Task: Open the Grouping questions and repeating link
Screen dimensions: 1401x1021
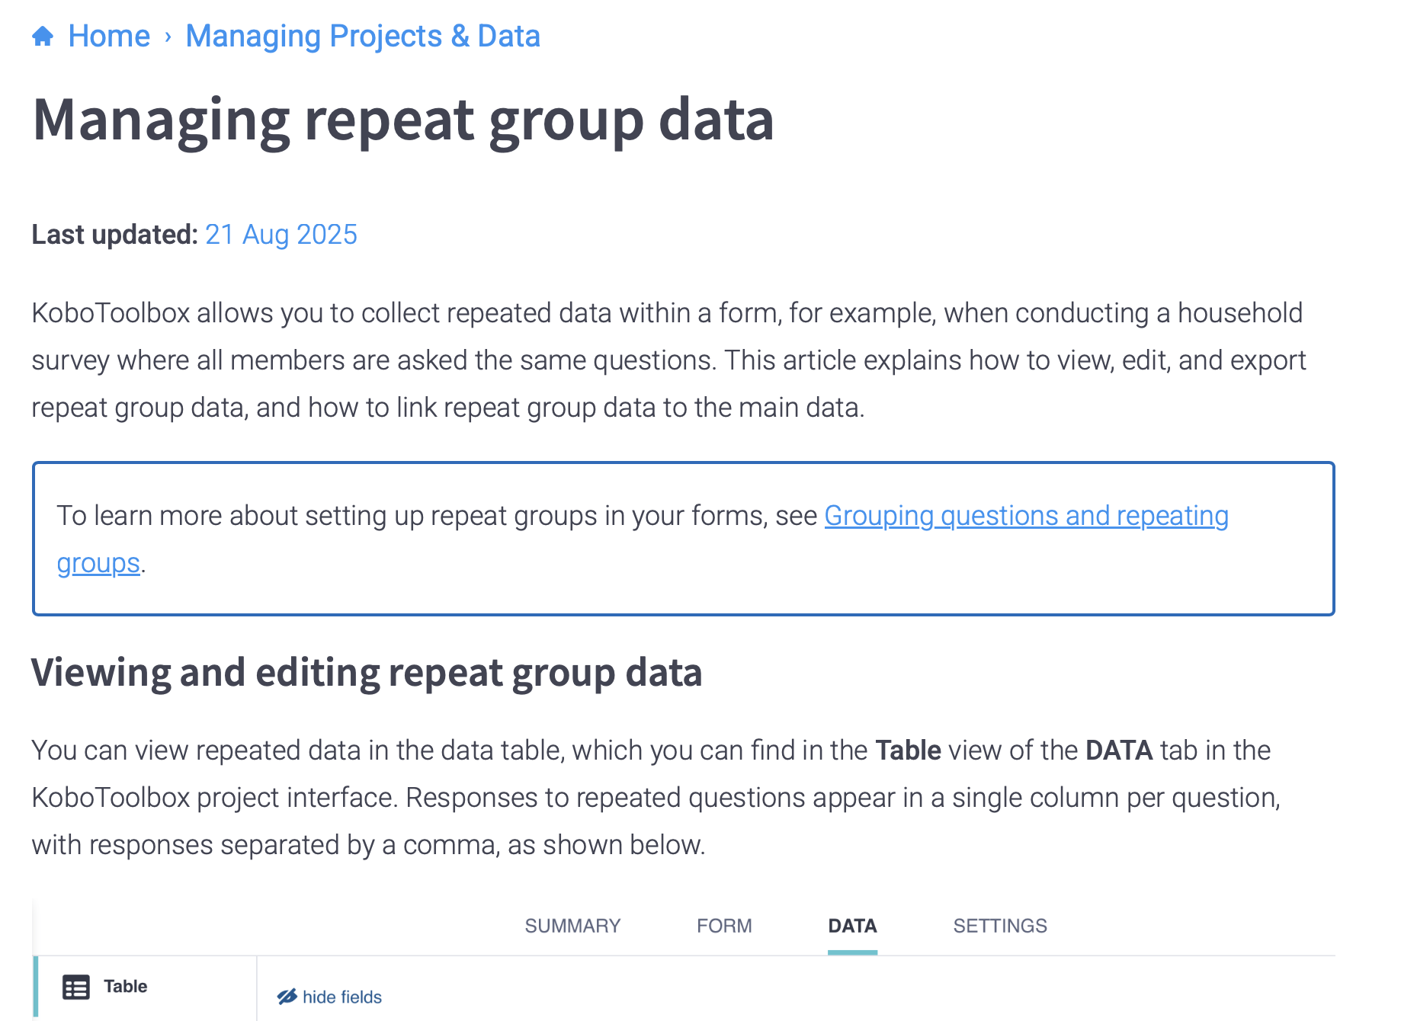Action: 1026,517
